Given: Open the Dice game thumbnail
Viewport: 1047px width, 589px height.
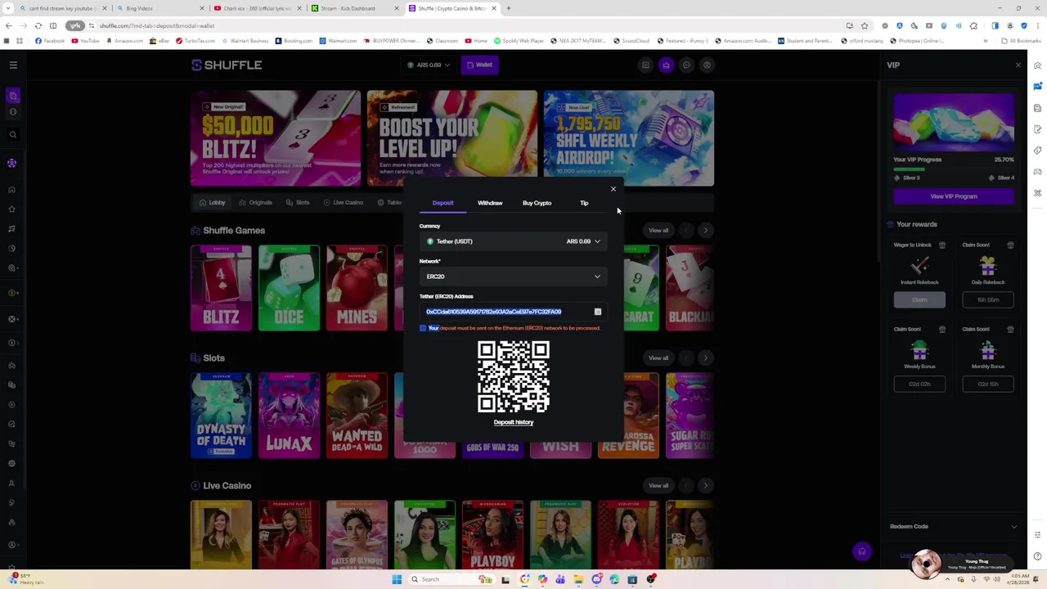Looking at the screenshot, I should (289, 288).
